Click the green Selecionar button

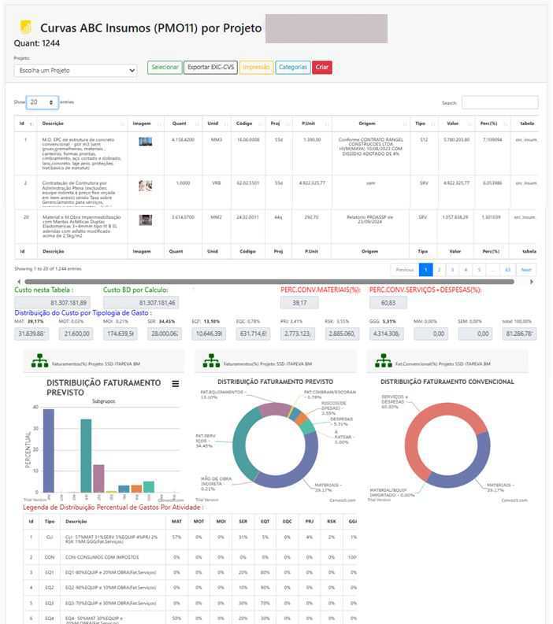point(165,68)
